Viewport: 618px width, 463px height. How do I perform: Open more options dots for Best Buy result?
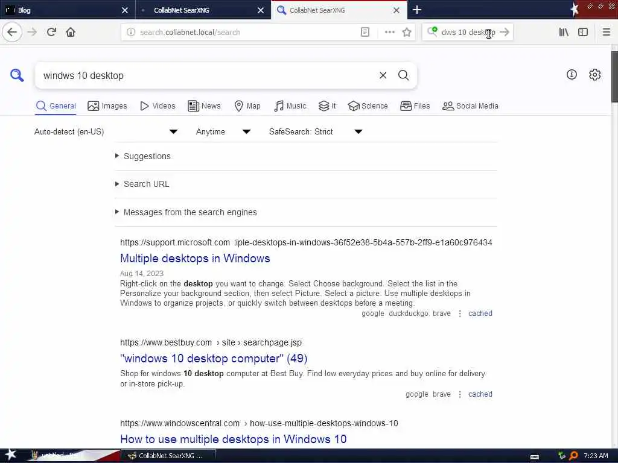point(459,394)
